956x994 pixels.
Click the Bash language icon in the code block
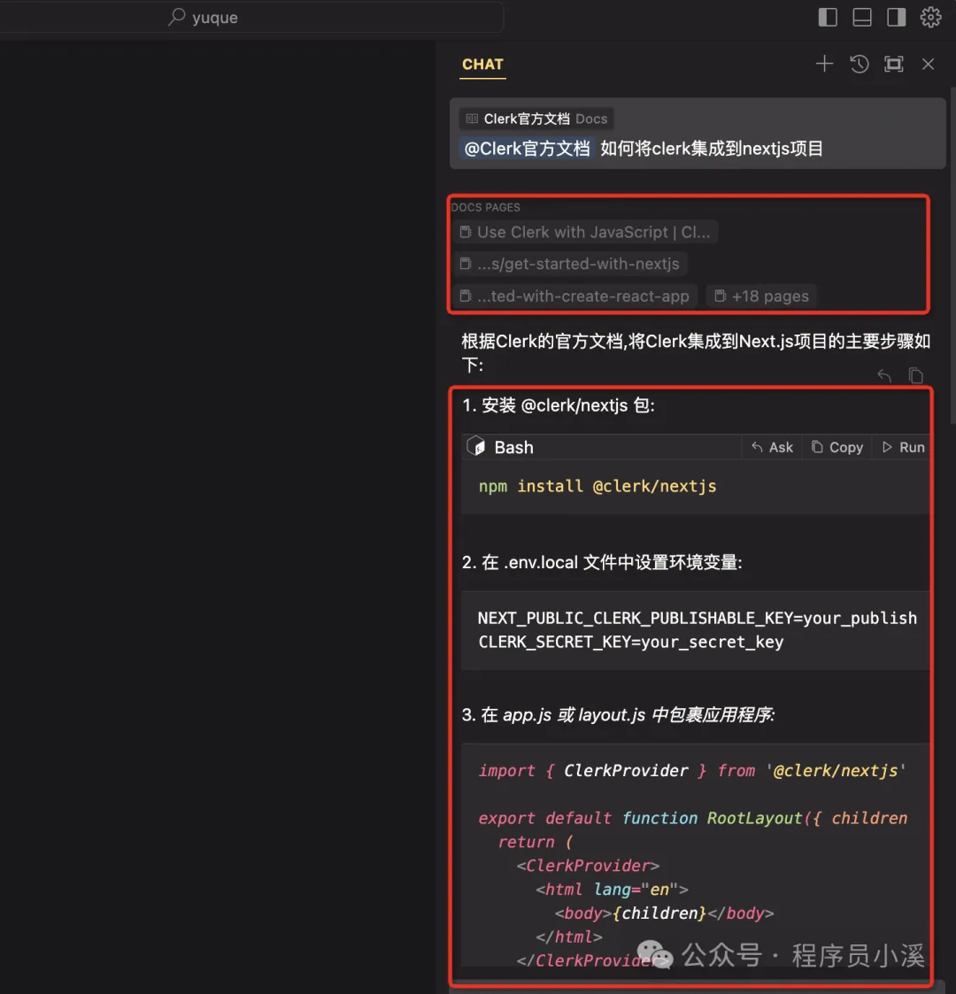pos(475,446)
